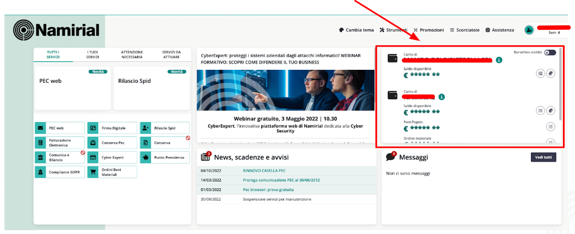Open the Strumenti menu
This screenshot has height=234, width=575.
pyautogui.click(x=393, y=30)
